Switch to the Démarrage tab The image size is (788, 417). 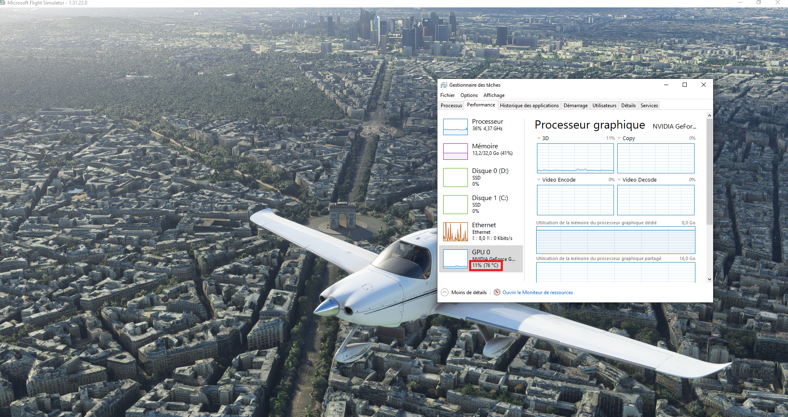click(x=576, y=106)
